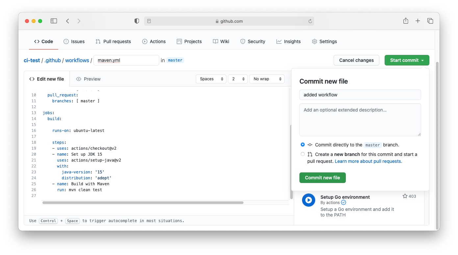Open the workflows breadcrumb link
458x255 pixels.
click(x=77, y=60)
